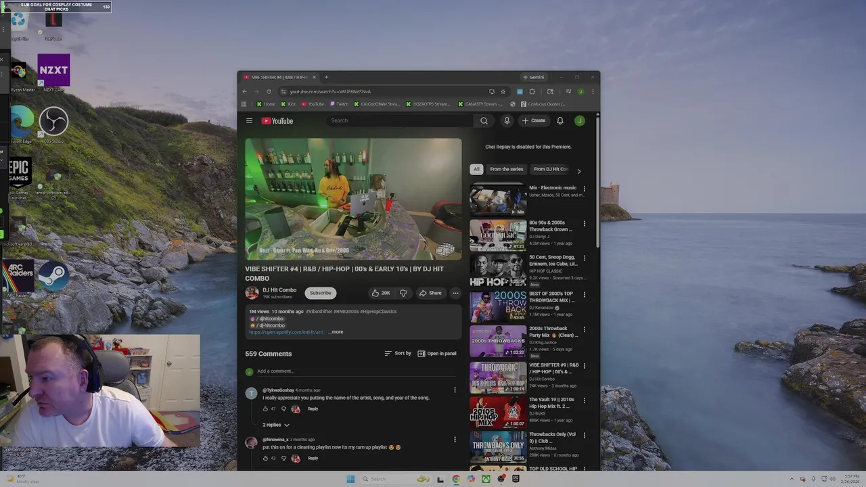Open the Kick bookmark
866x487 pixels.
tap(288, 104)
